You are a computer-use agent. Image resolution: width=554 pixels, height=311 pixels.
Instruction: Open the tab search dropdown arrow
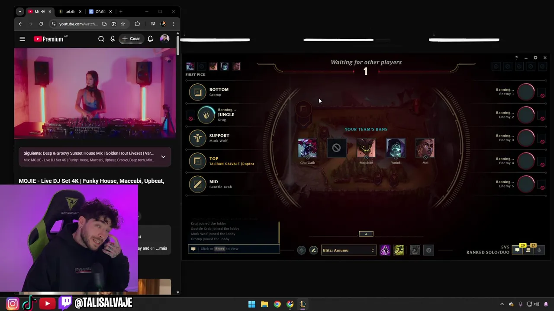19,12
